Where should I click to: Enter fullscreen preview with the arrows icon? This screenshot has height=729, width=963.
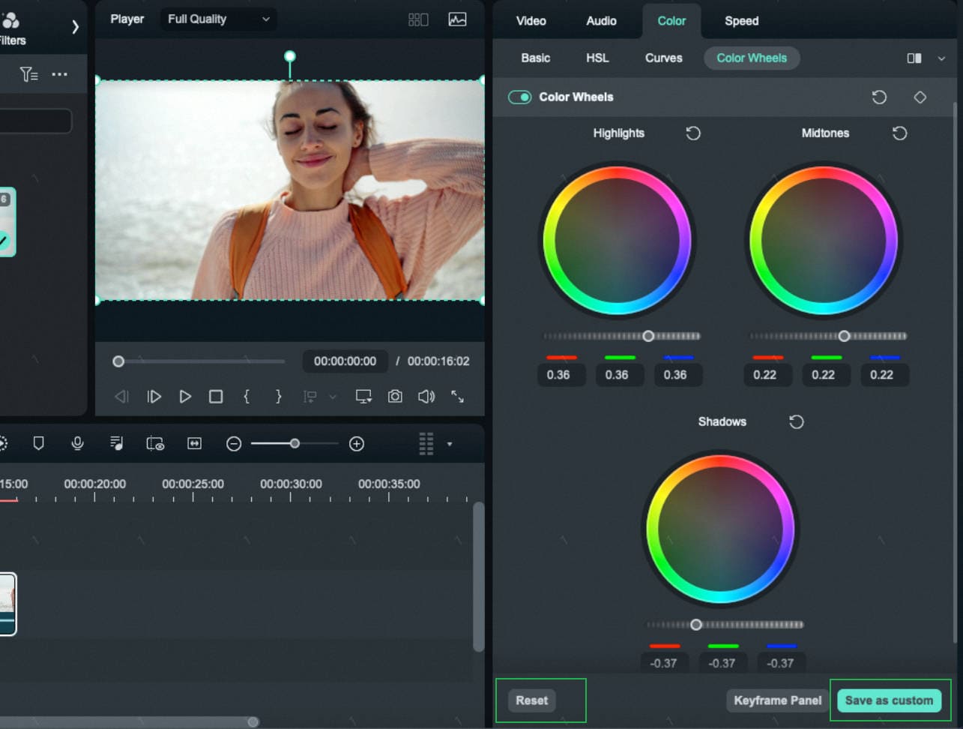click(x=457, y=397)
